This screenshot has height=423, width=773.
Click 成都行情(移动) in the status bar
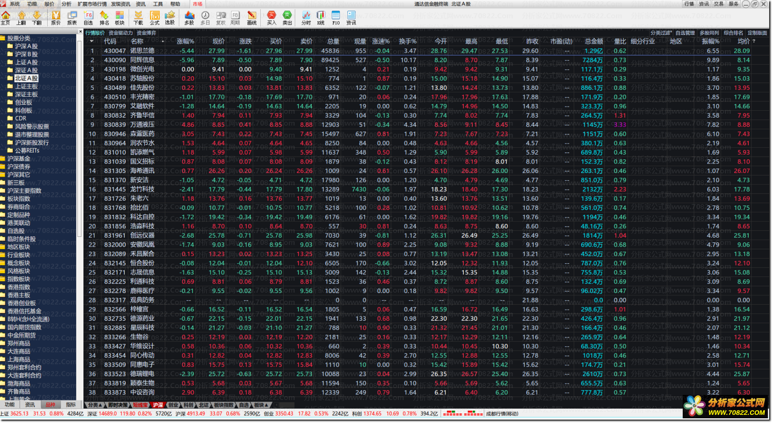502,414
